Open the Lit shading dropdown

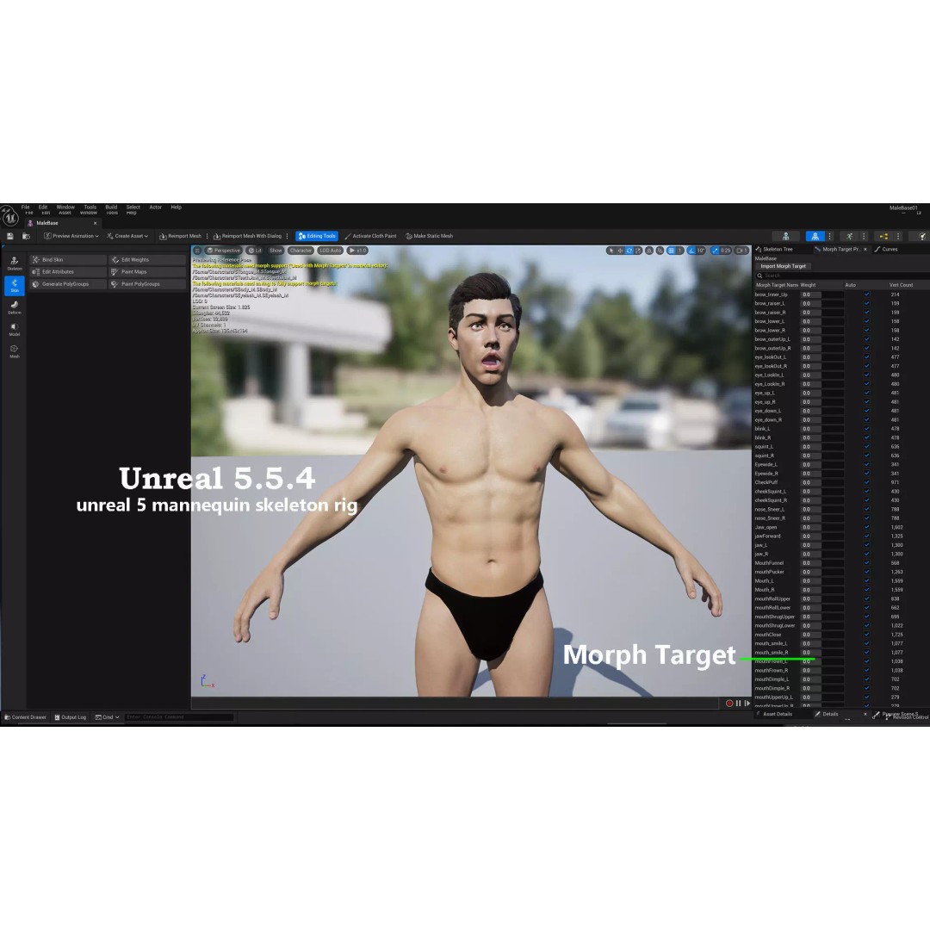254,251
